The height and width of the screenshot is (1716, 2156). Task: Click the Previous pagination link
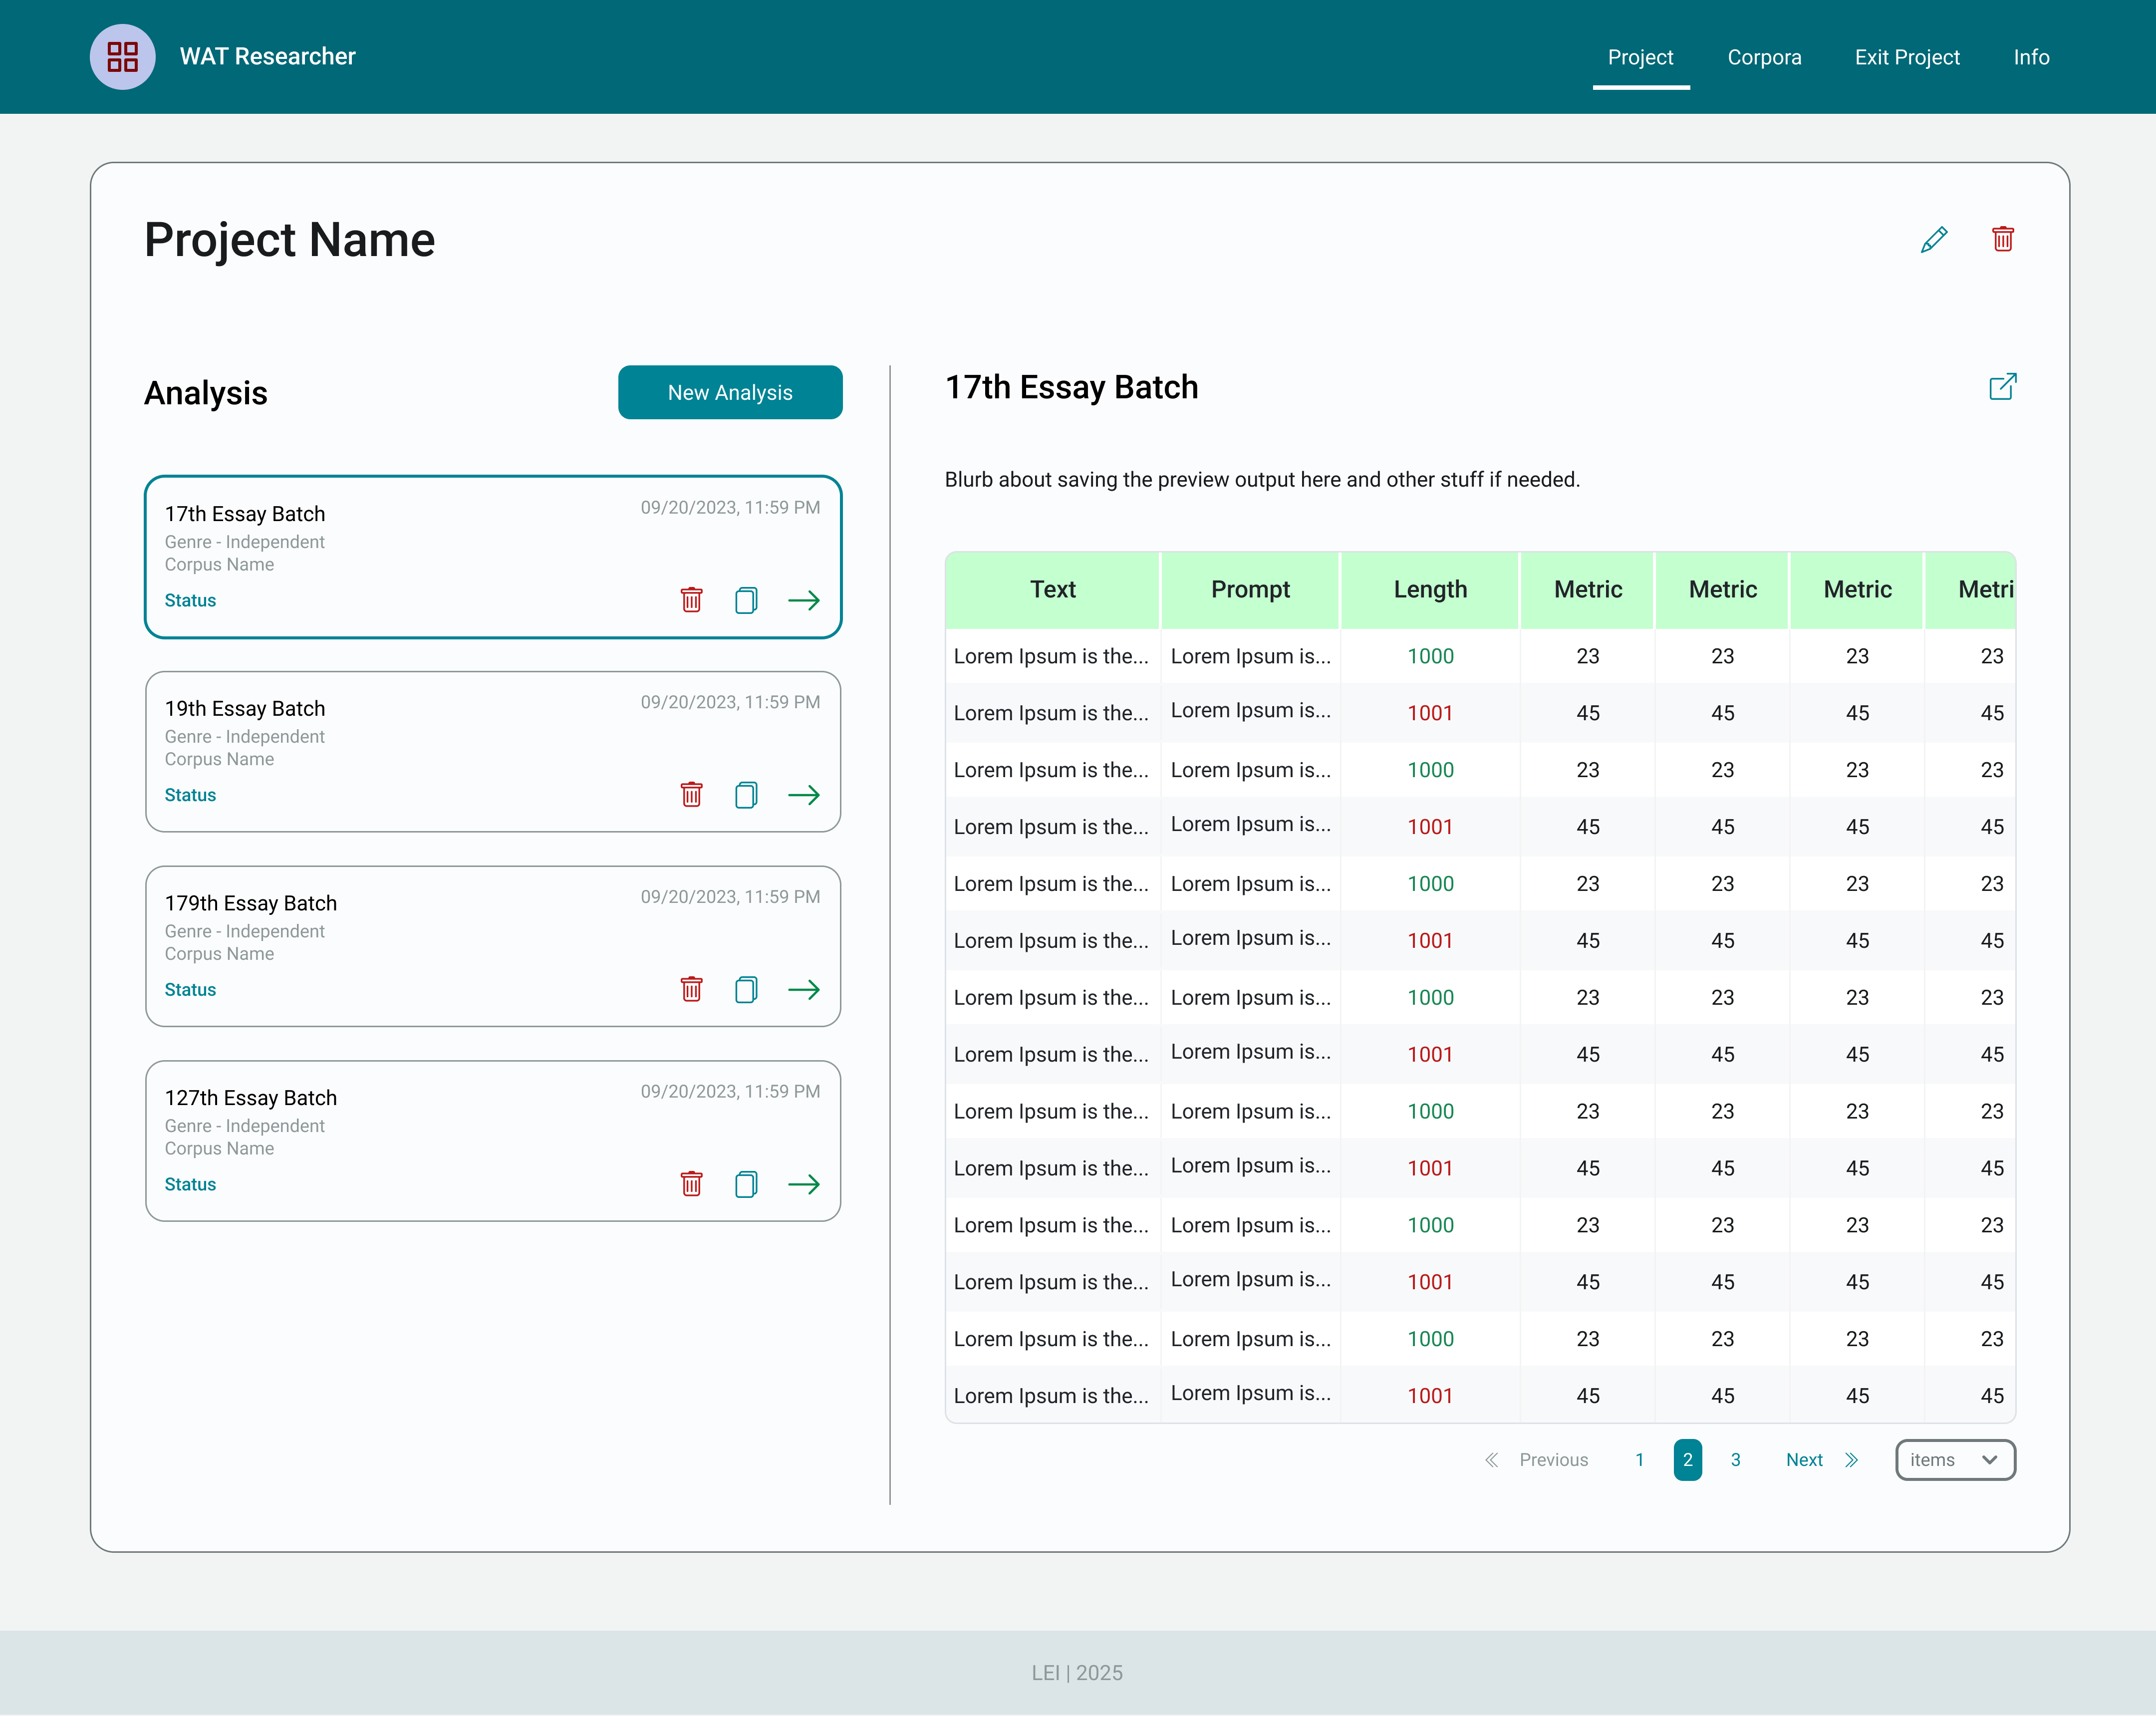1553,1460
